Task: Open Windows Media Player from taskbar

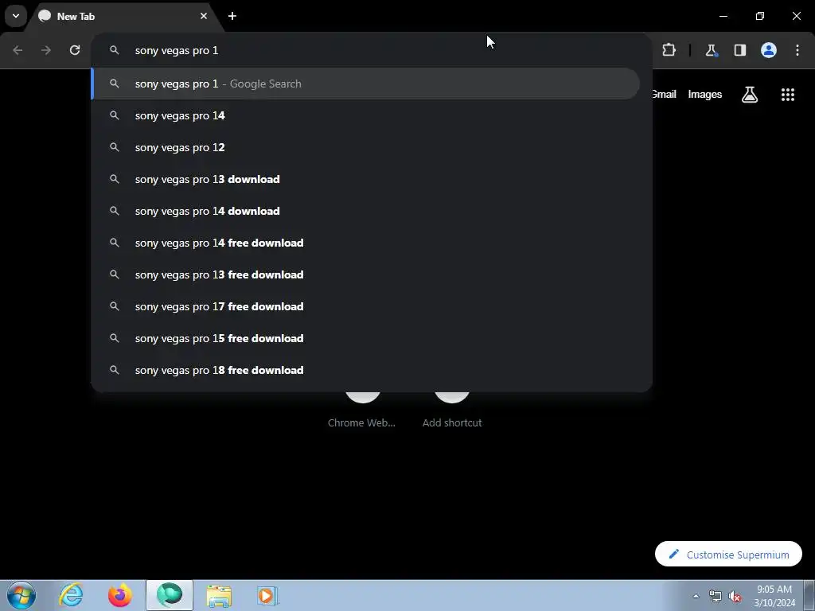Action: pos(267,595)
